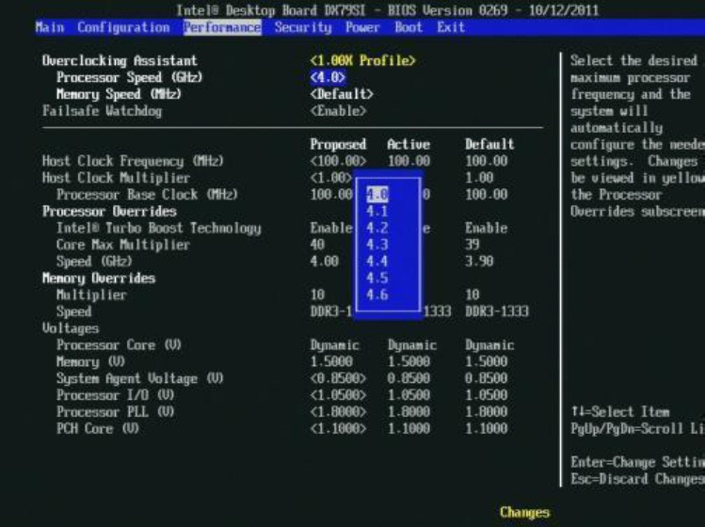This screenshot has height=527, width=705.
Task: Open the Overclocking Assistant <1.00X Profile> value
Action: pyautogui.click(x=362, y=61)
